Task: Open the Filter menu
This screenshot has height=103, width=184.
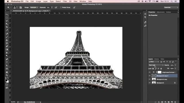Action: (65, 1)
